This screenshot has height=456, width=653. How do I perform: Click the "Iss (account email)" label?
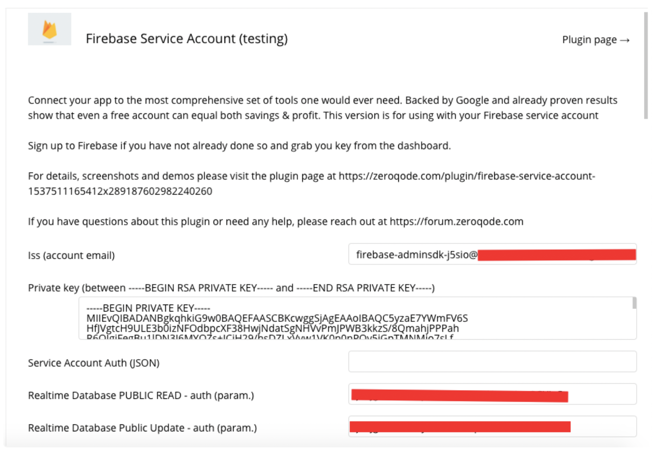pos(71,255)
